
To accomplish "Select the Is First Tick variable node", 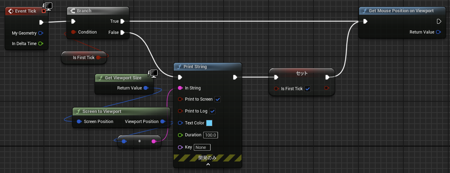I will tap(84, 58).
